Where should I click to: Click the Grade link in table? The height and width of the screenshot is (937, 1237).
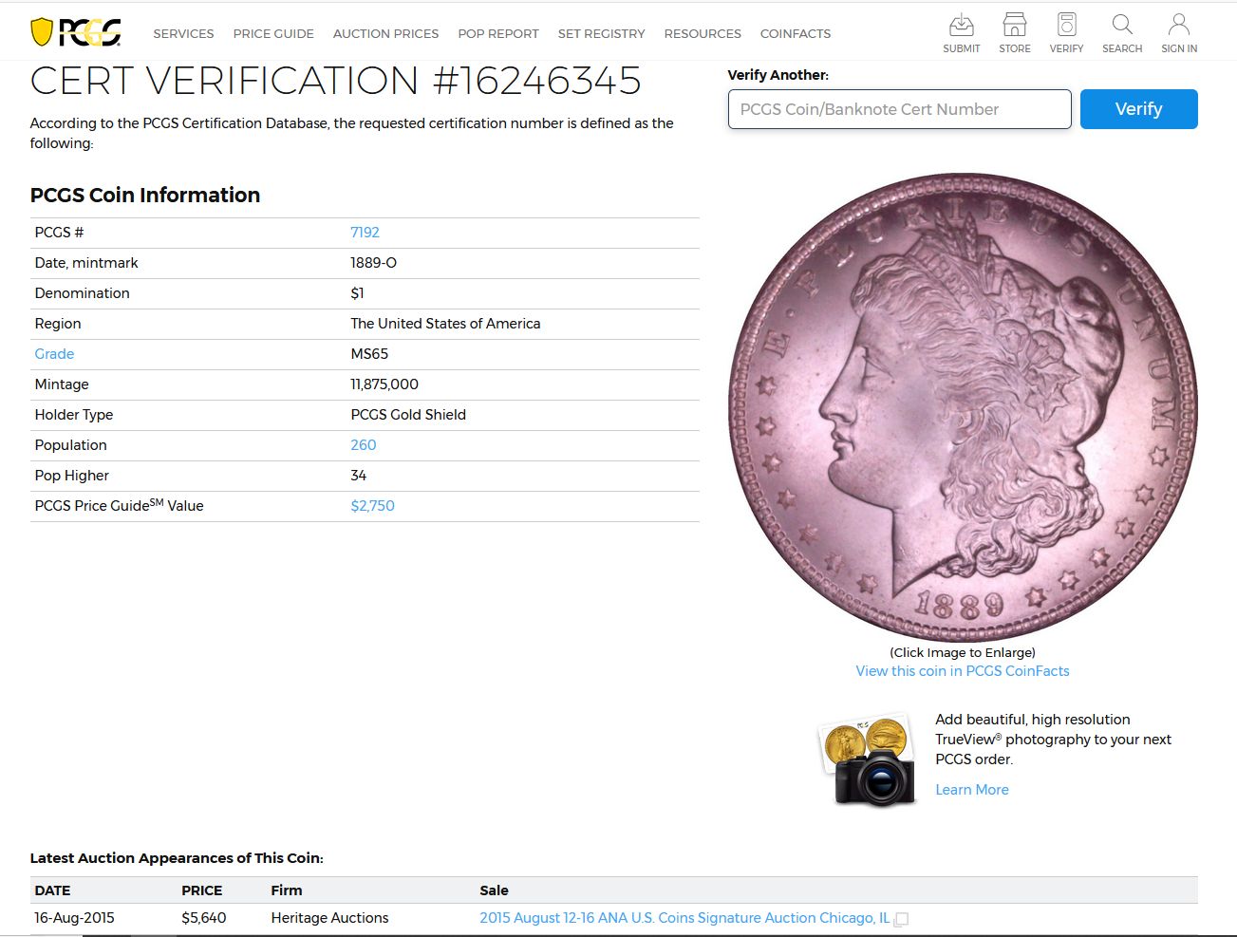point(54,354)
